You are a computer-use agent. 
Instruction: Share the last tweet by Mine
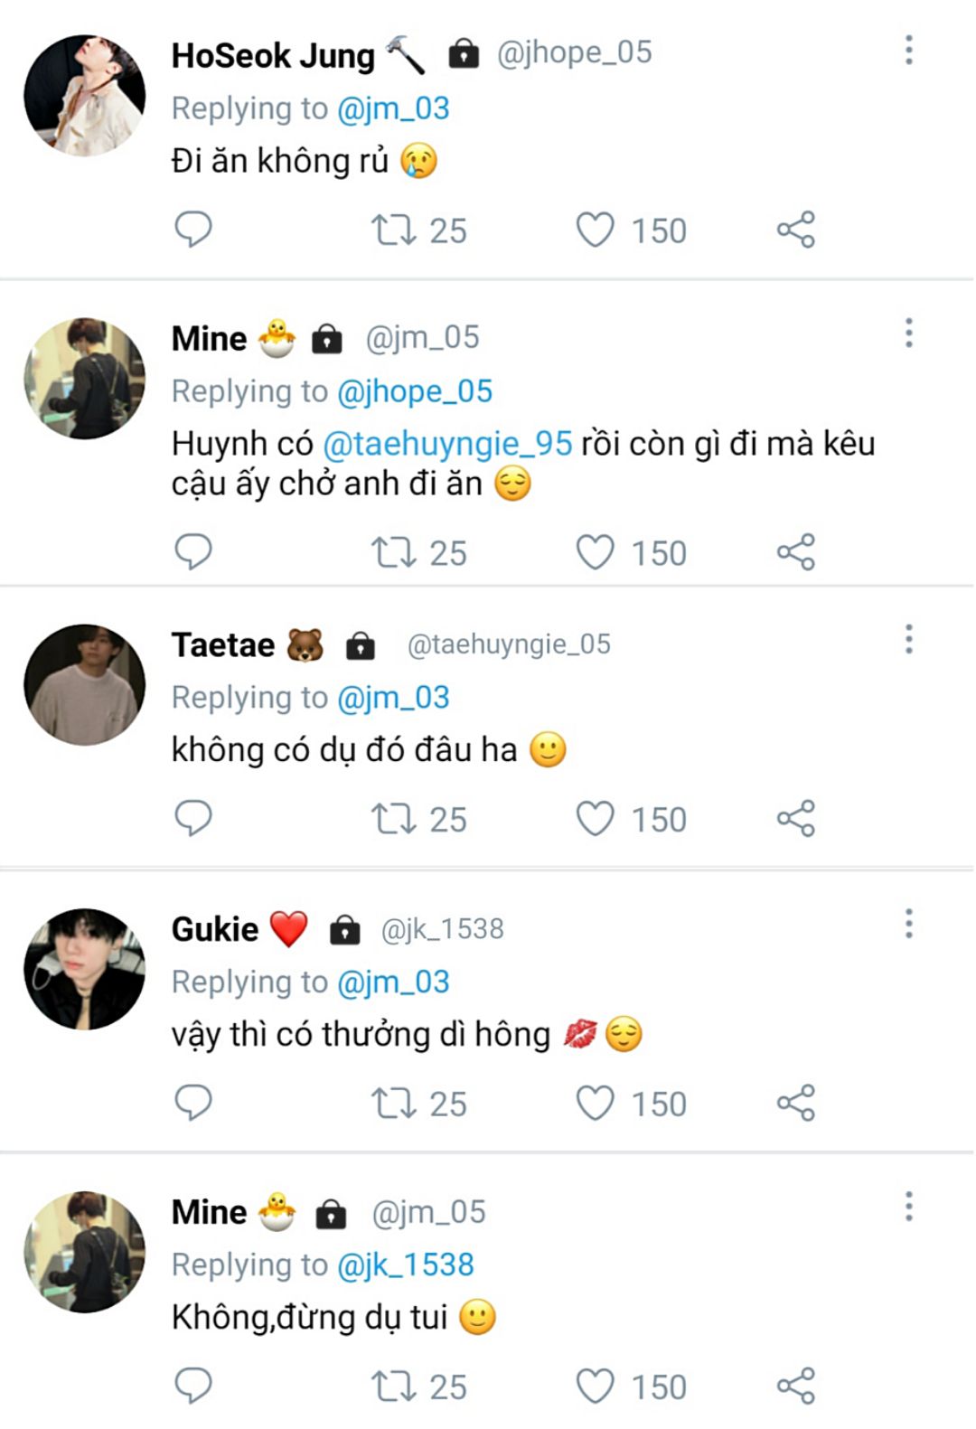click(x=796, y=1386)
